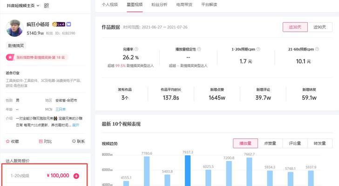Click the 26.2 % completion rate value
This screenshot has height=186, width=339.
pos(130,57)
